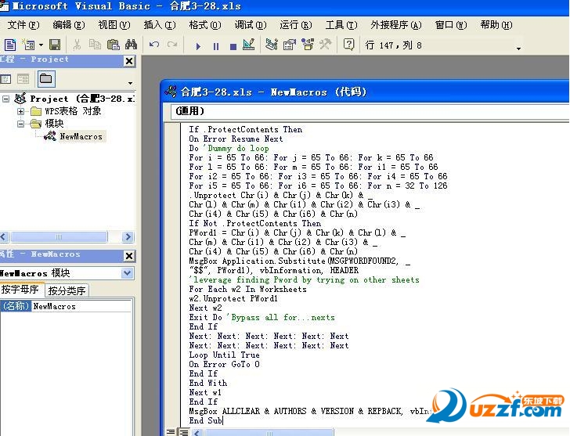Click the 'Loop Until True' code line

point(224,355)
